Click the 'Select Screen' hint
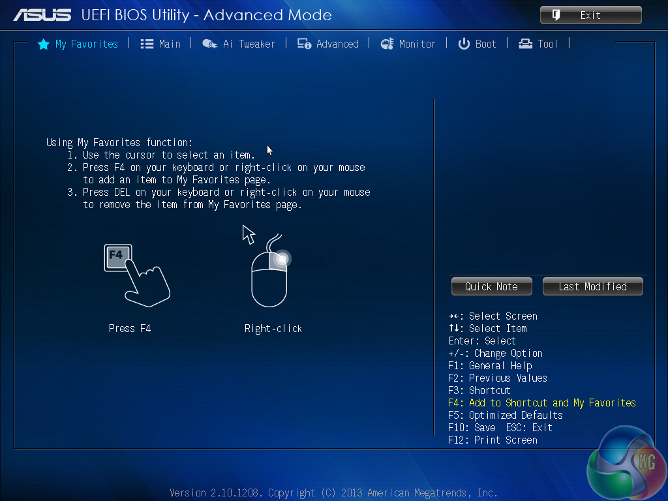 click(493, 316)
